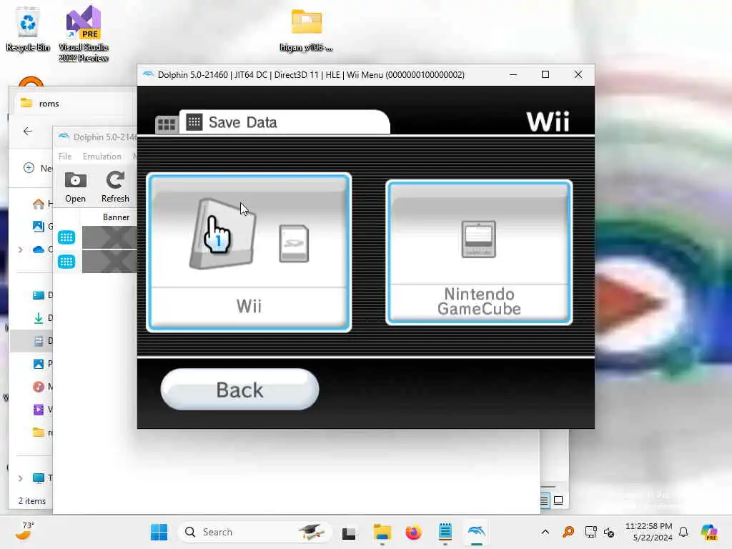732x549 pixels.
Task: Click the Back button in Wii Menu
Action: coord(239,390)
